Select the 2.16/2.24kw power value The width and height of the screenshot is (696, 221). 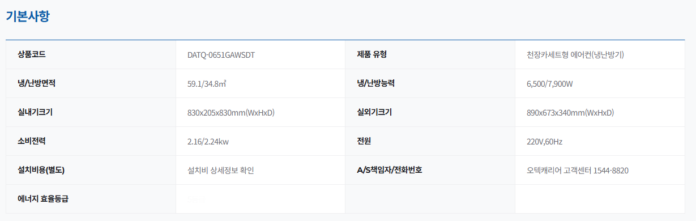[x=208, y=142]
